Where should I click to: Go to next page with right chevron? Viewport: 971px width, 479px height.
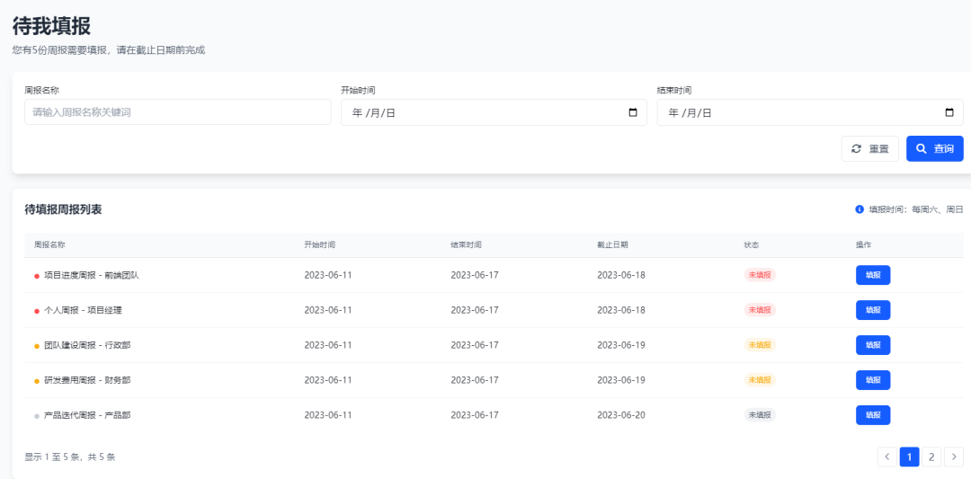click(x=954, y=457)
